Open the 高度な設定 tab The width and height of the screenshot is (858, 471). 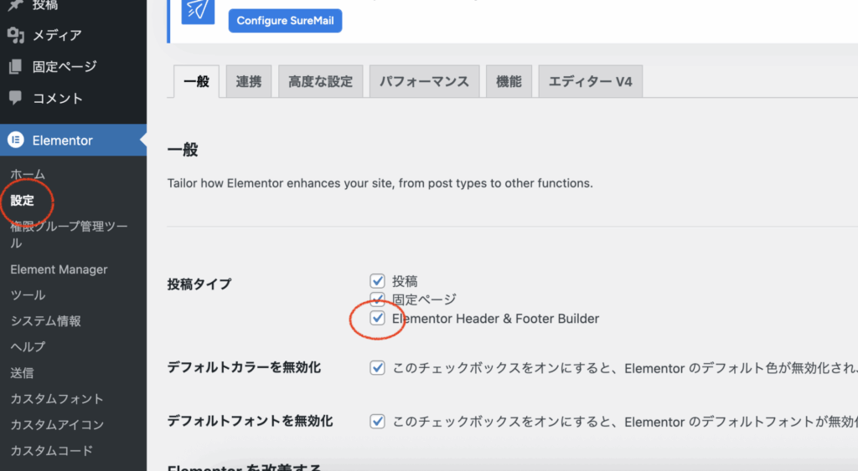coord(320,81)
